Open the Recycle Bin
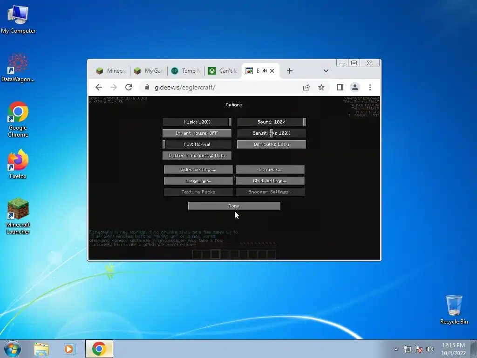 tap(454, 310)
